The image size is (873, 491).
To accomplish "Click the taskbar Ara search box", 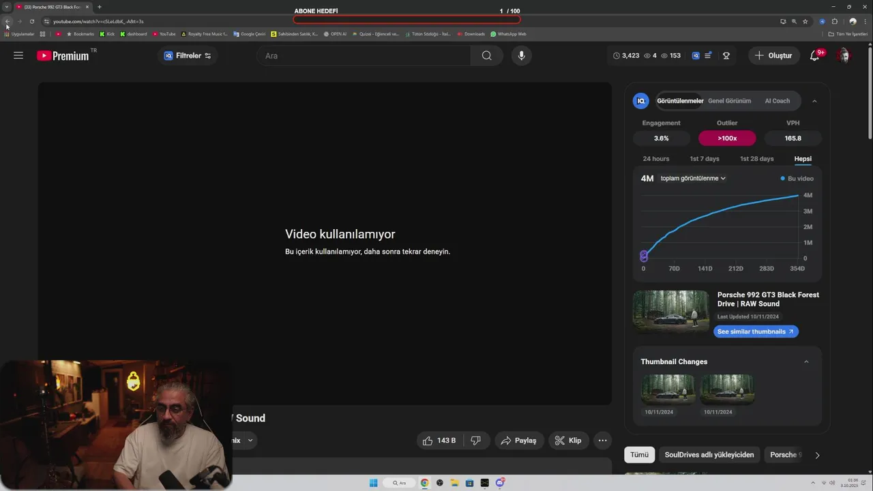I will [399, 483].
